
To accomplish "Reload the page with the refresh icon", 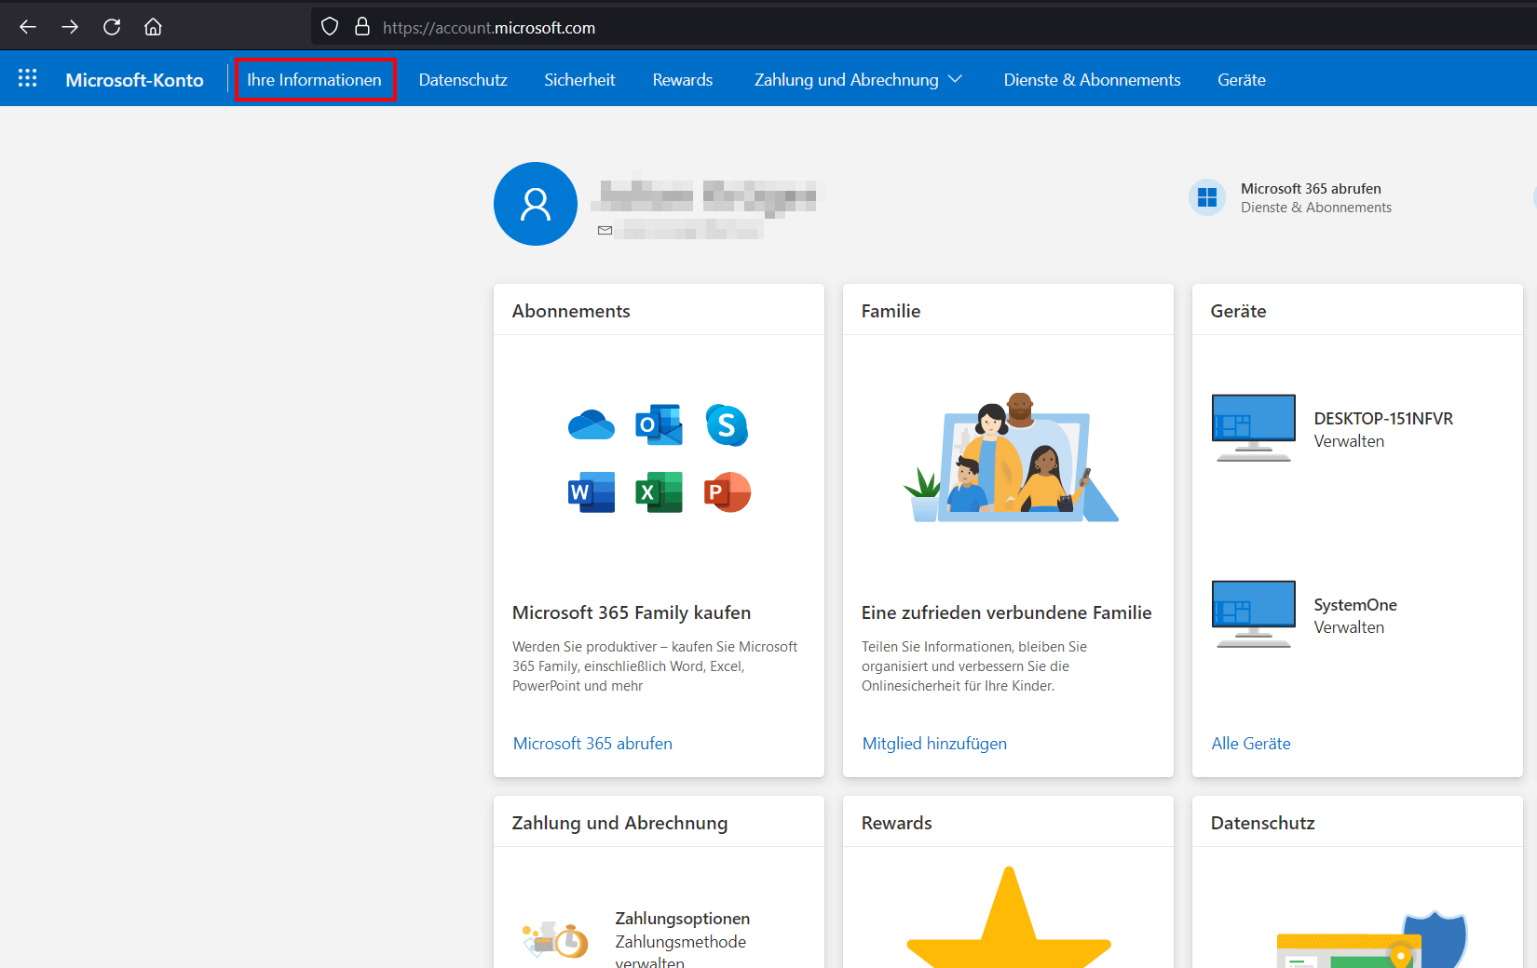I will pos(112,27).
